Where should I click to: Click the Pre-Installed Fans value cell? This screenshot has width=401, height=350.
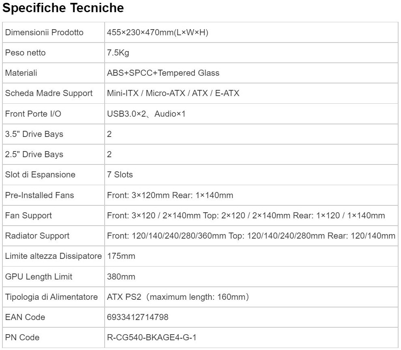(x=251, y=195)
